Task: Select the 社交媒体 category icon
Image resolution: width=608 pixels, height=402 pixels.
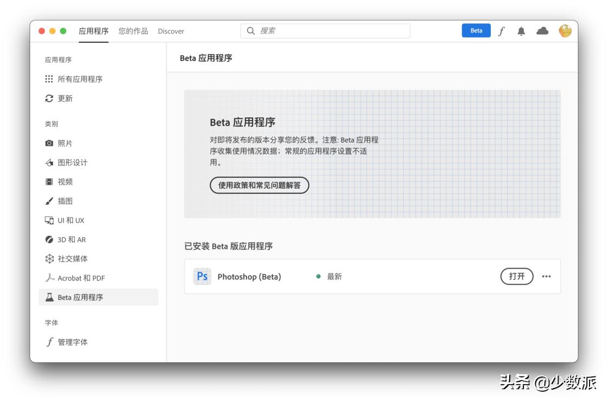Action: click(49, 259)
